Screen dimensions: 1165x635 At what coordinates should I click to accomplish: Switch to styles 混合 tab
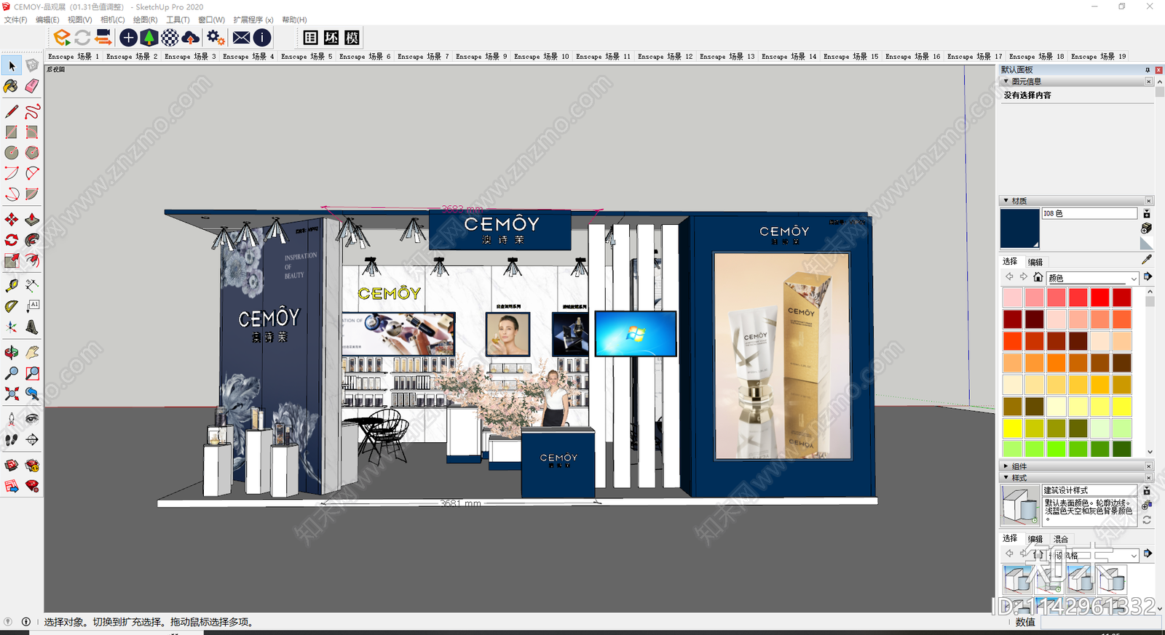click(x=1061, y=539)
